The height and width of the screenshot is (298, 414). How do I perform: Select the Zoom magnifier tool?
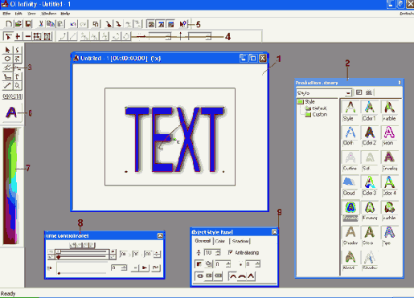click(17, 86)
